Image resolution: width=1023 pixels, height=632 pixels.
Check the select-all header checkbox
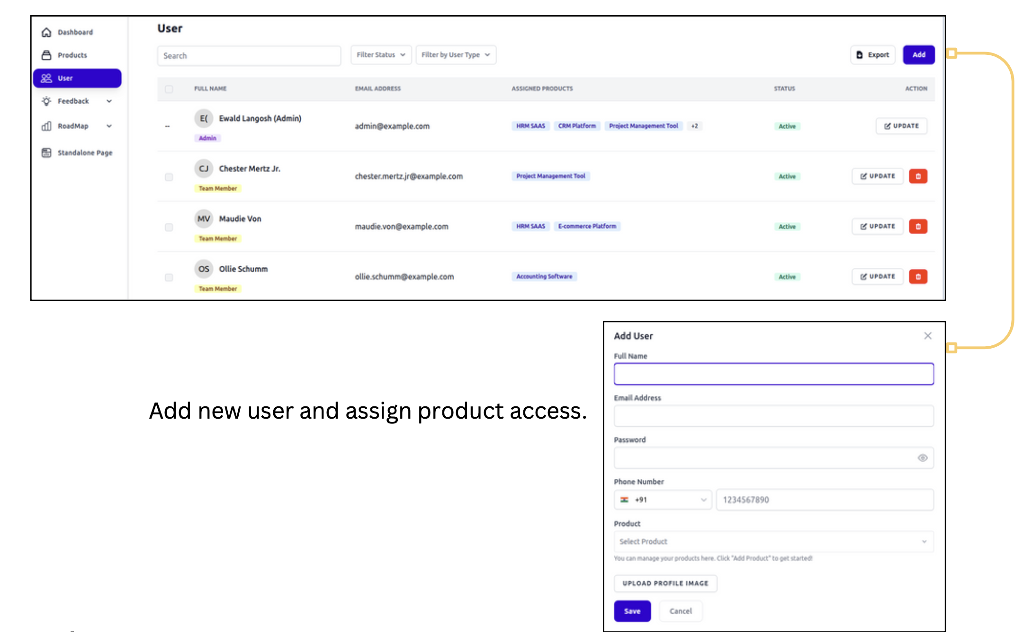(169, 89)
